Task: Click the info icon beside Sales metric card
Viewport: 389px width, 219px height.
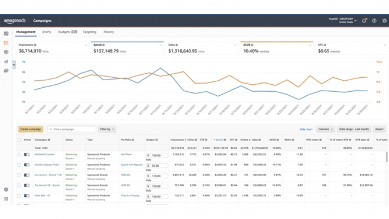Action: pyautogui.click(x=177, y=45)
